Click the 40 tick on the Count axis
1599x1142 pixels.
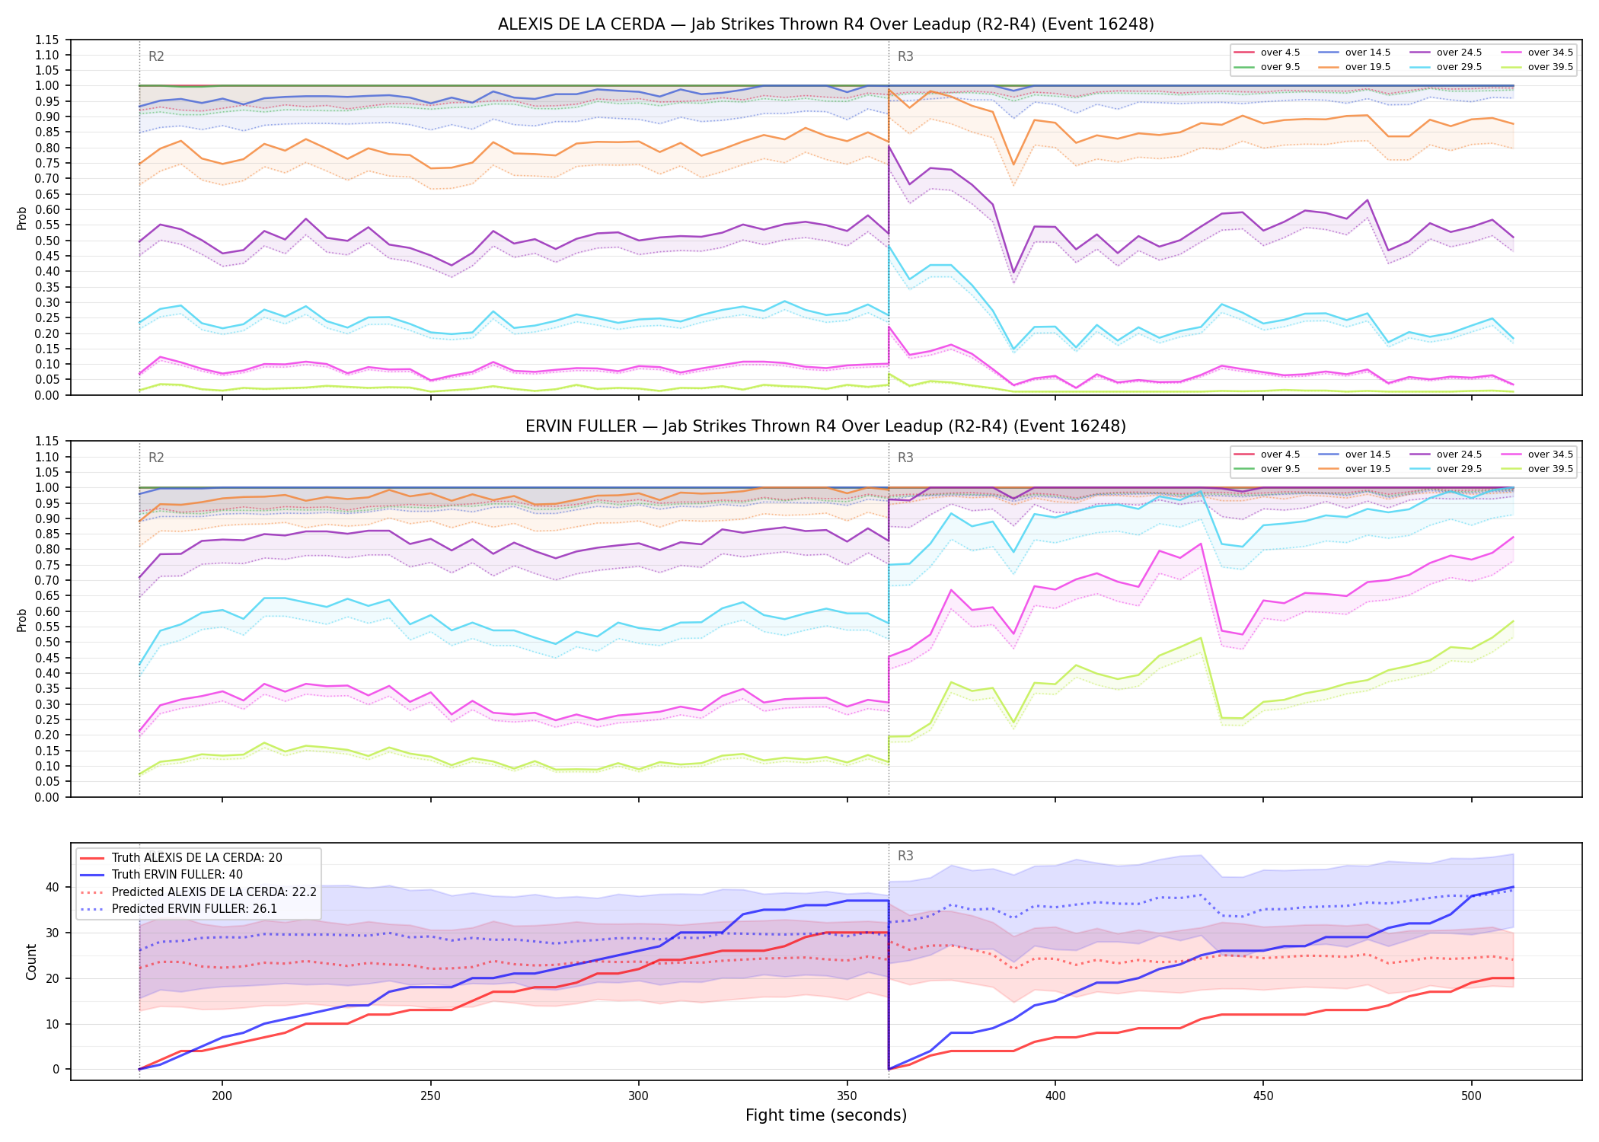coord(53,887)
